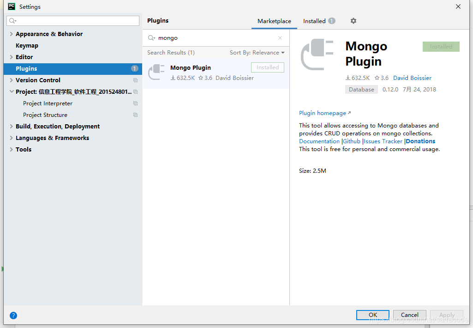
Task: Select the Mongo Plugin search result
Action: point(216,73)
